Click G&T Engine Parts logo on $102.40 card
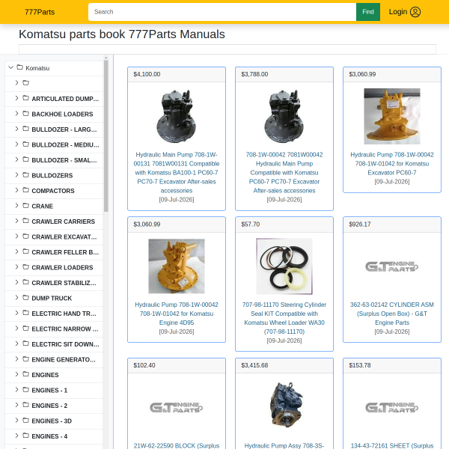 (177, 407)
